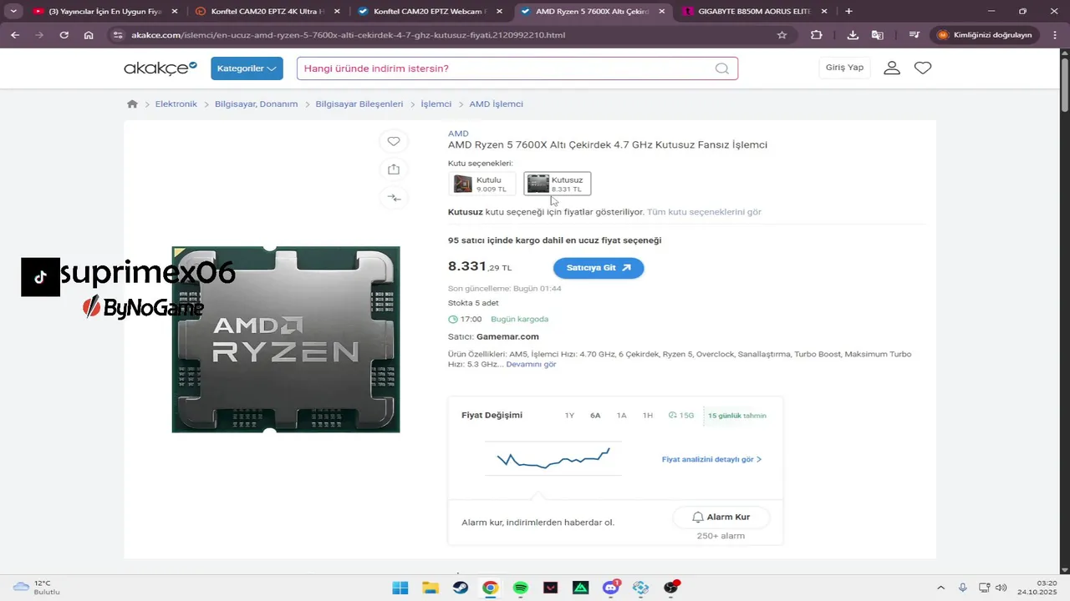Screen dimensions: 1070x601
Task: Open the Valorant icon in the taskbar
Action: (x=551, y=588)
